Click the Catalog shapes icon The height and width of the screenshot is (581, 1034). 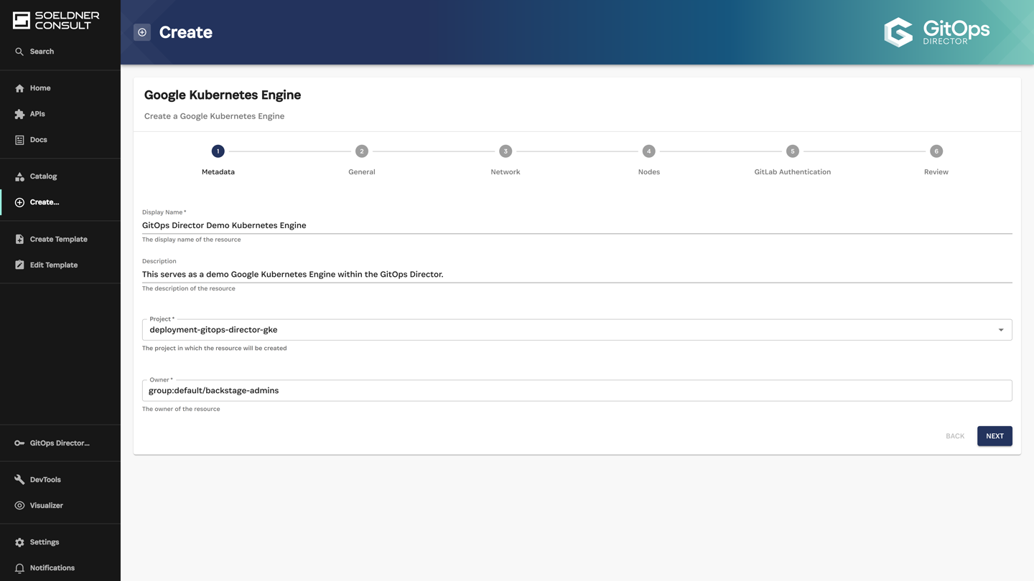coord(19,176)
